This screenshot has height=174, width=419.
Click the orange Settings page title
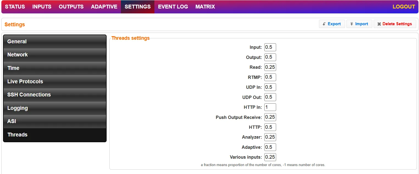[15, 24]
